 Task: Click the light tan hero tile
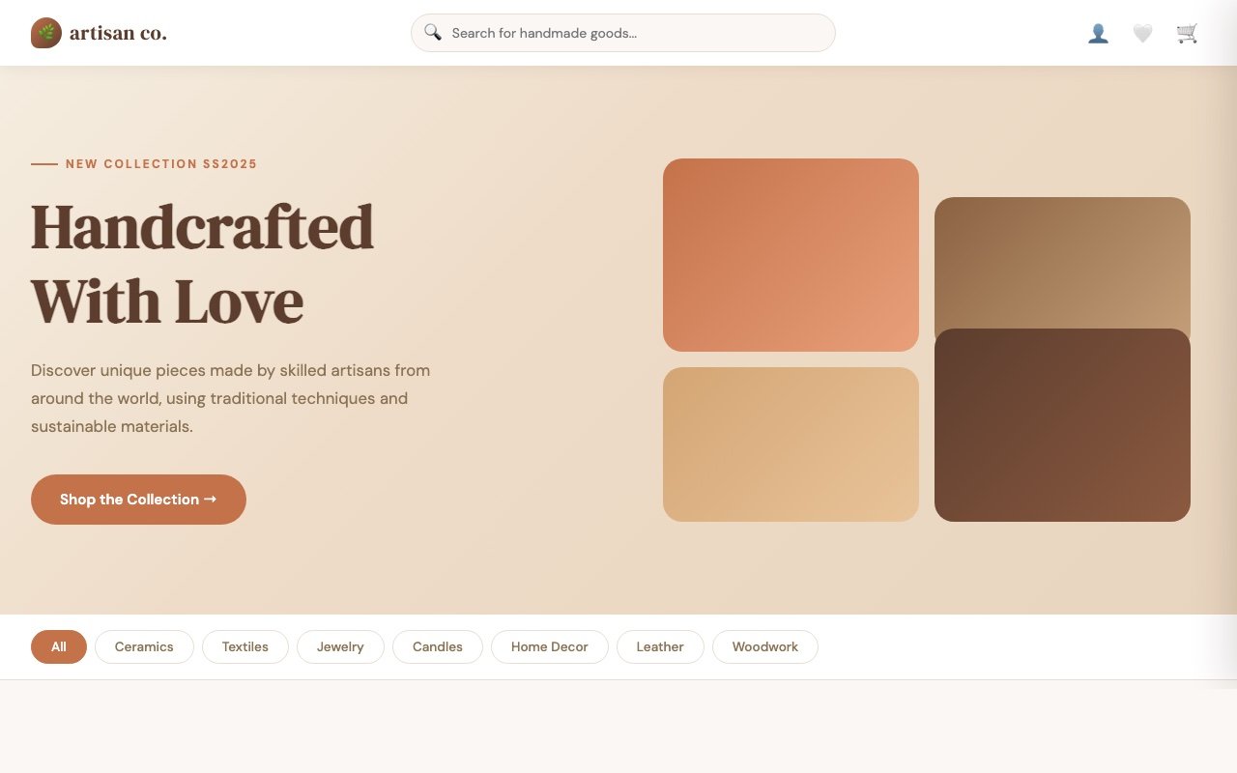coord(791,444)
